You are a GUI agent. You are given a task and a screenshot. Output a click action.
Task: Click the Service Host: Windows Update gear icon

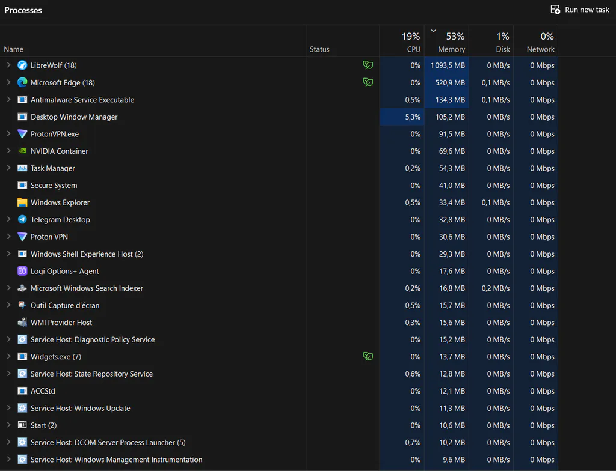click(x=22, y=408)
